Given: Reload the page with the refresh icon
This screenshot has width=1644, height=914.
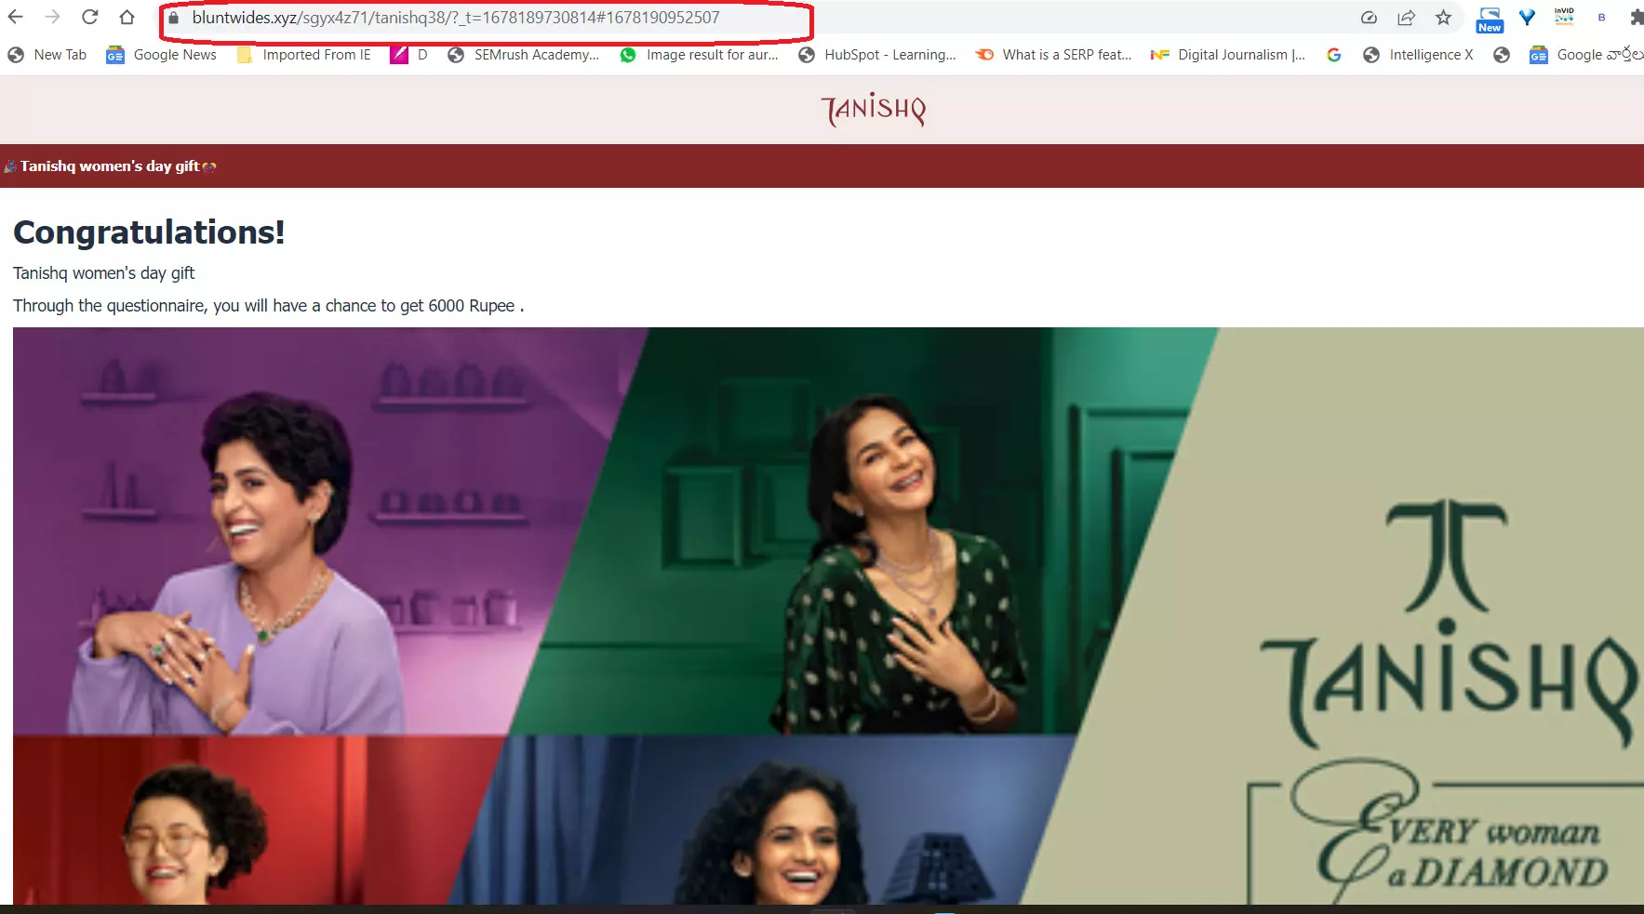Looking at the screenshot, I should click(x=89, y=18).
